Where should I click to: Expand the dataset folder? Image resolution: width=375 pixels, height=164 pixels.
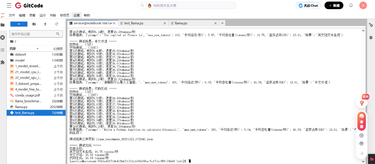click(x=20, y=54)
